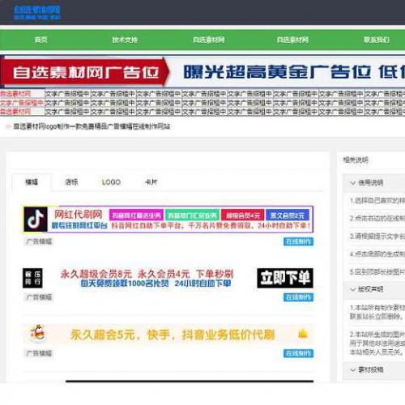Viewport: 405px width, 405px height.
Task: Click 在线制作 under the 立即下单 banner
Action: click(298, 297)
